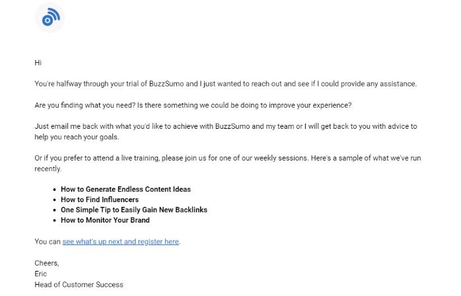Click the 'You can' text before link

[48, 242]
